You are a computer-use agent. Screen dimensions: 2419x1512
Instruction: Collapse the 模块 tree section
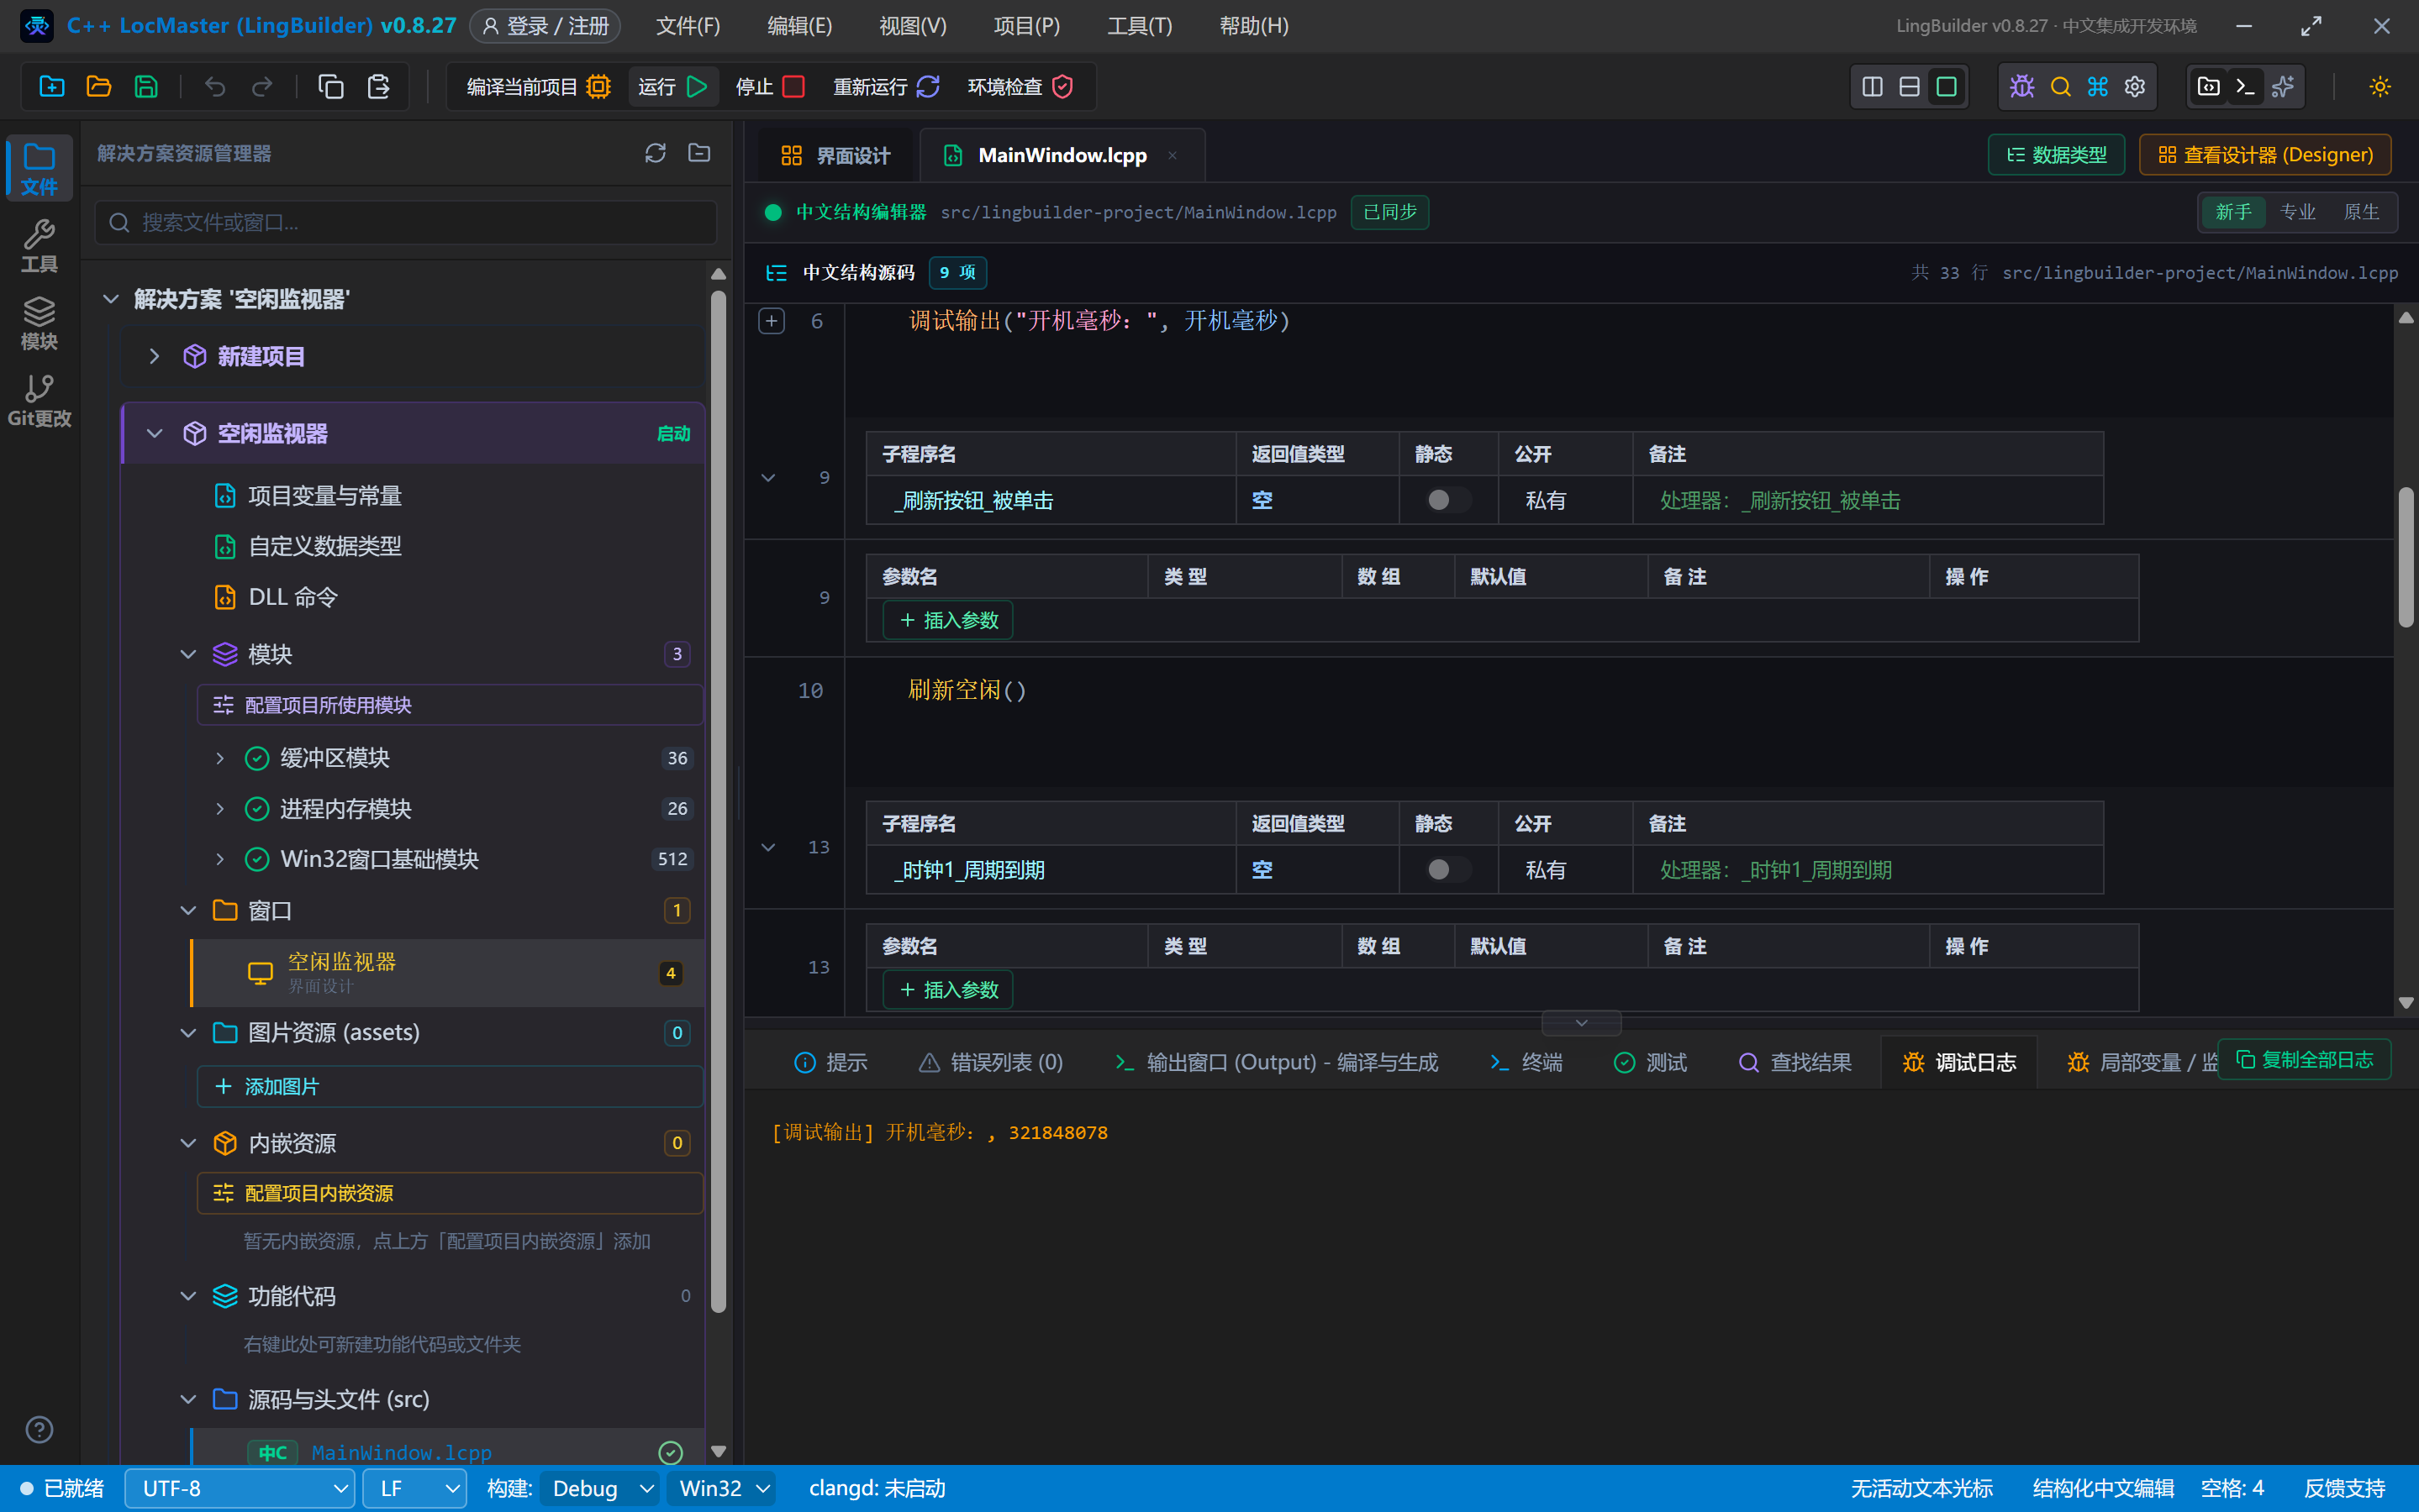coord(188,654)
